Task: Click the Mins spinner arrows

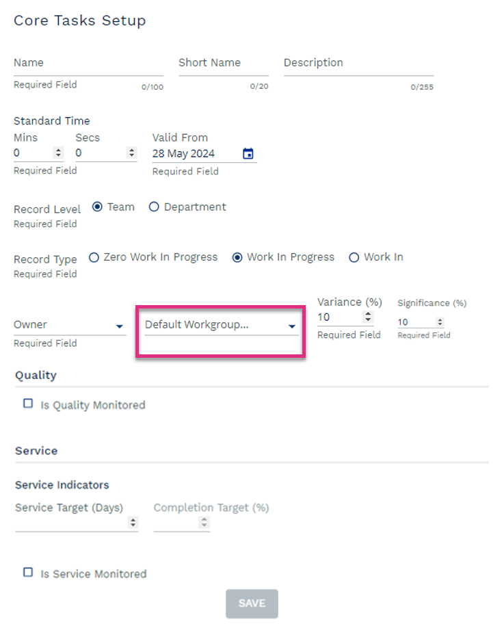Action: 58,153
